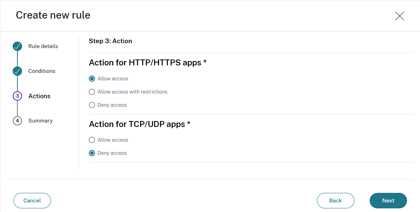Select Allow access for TCP/UDP apps

tap(92, 140)
